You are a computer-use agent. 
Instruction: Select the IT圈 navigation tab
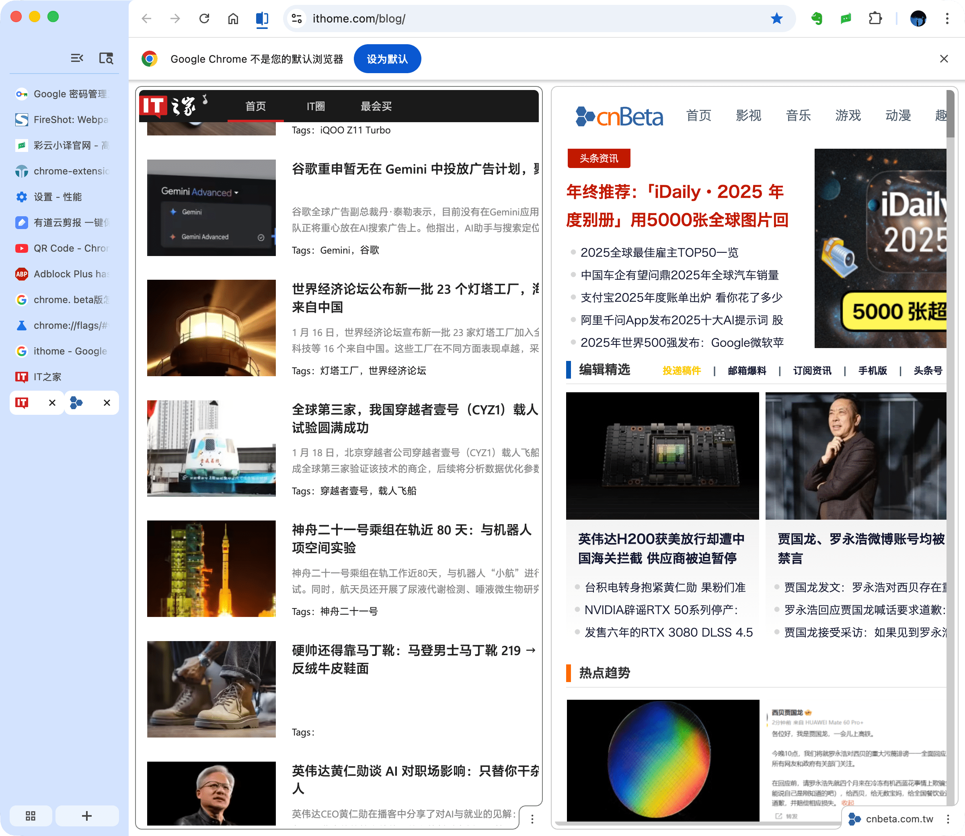pyautogui.click(x=316, y=107)
